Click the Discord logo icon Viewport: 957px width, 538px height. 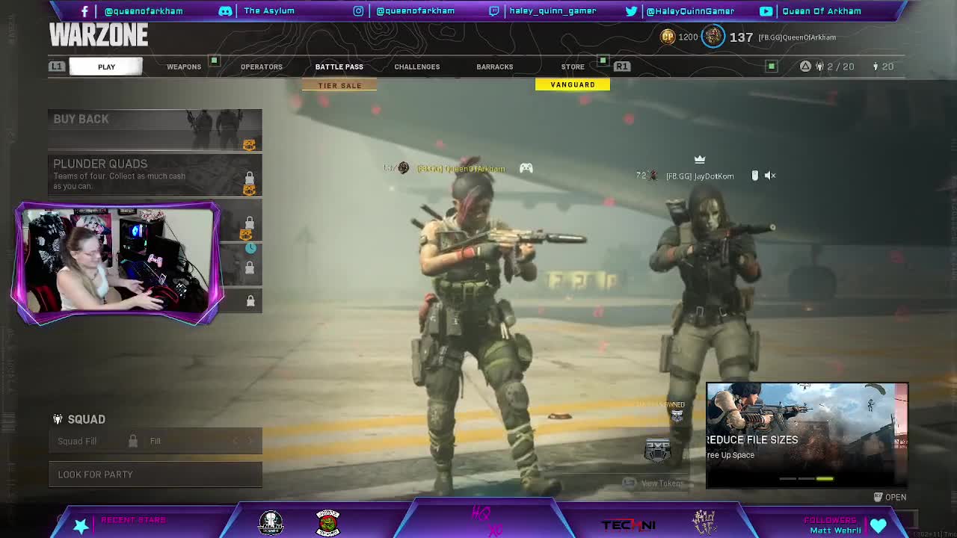click(225, 11)
